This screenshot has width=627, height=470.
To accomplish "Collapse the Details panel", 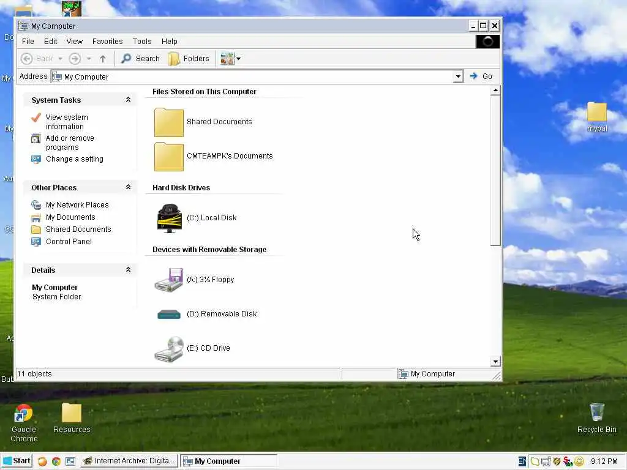I will click(128, 270).
